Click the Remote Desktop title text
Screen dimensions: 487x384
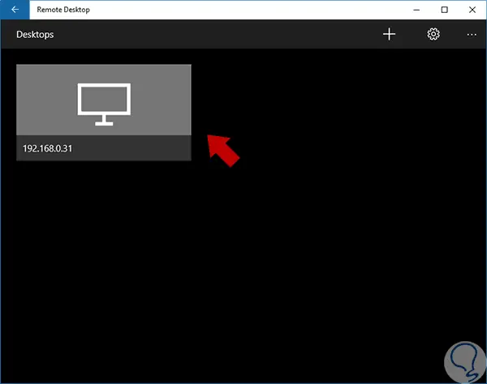pyautogui.click(x=63, y=10)
